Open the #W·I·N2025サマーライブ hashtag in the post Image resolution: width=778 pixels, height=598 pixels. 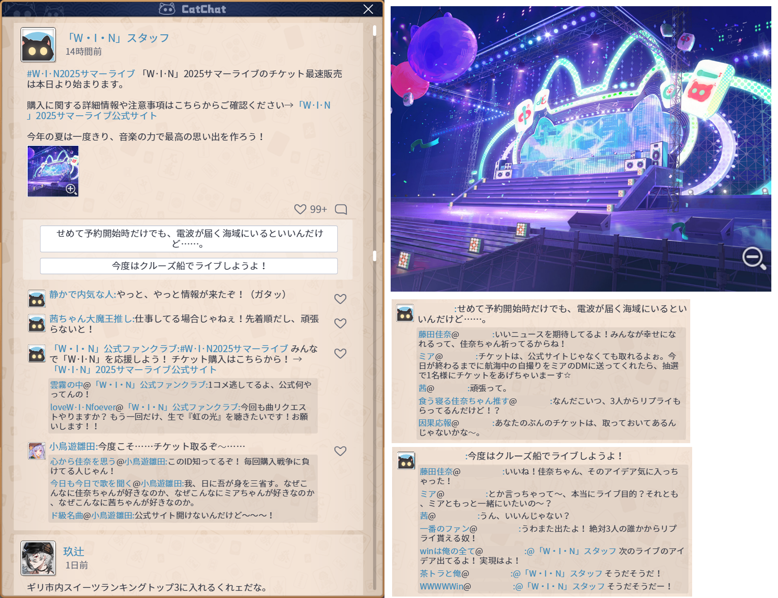[x=81, y=74]
